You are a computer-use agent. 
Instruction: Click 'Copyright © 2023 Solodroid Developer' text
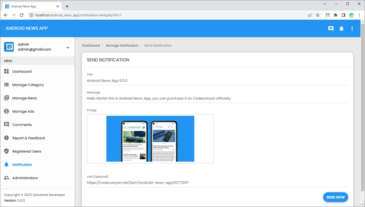tap(35, 195)
